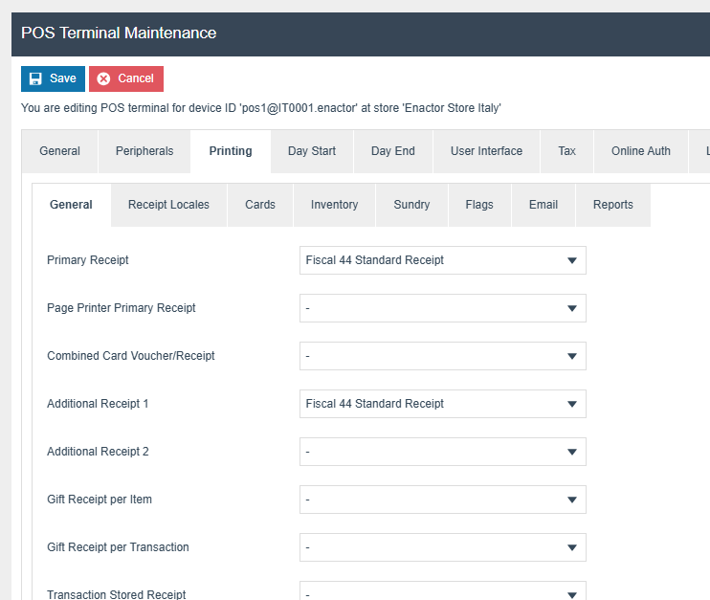This screenshot has width=710, height=600.
Task: Open the Transaction Stored Receipt dropdown
Action: tap(442, 591)
